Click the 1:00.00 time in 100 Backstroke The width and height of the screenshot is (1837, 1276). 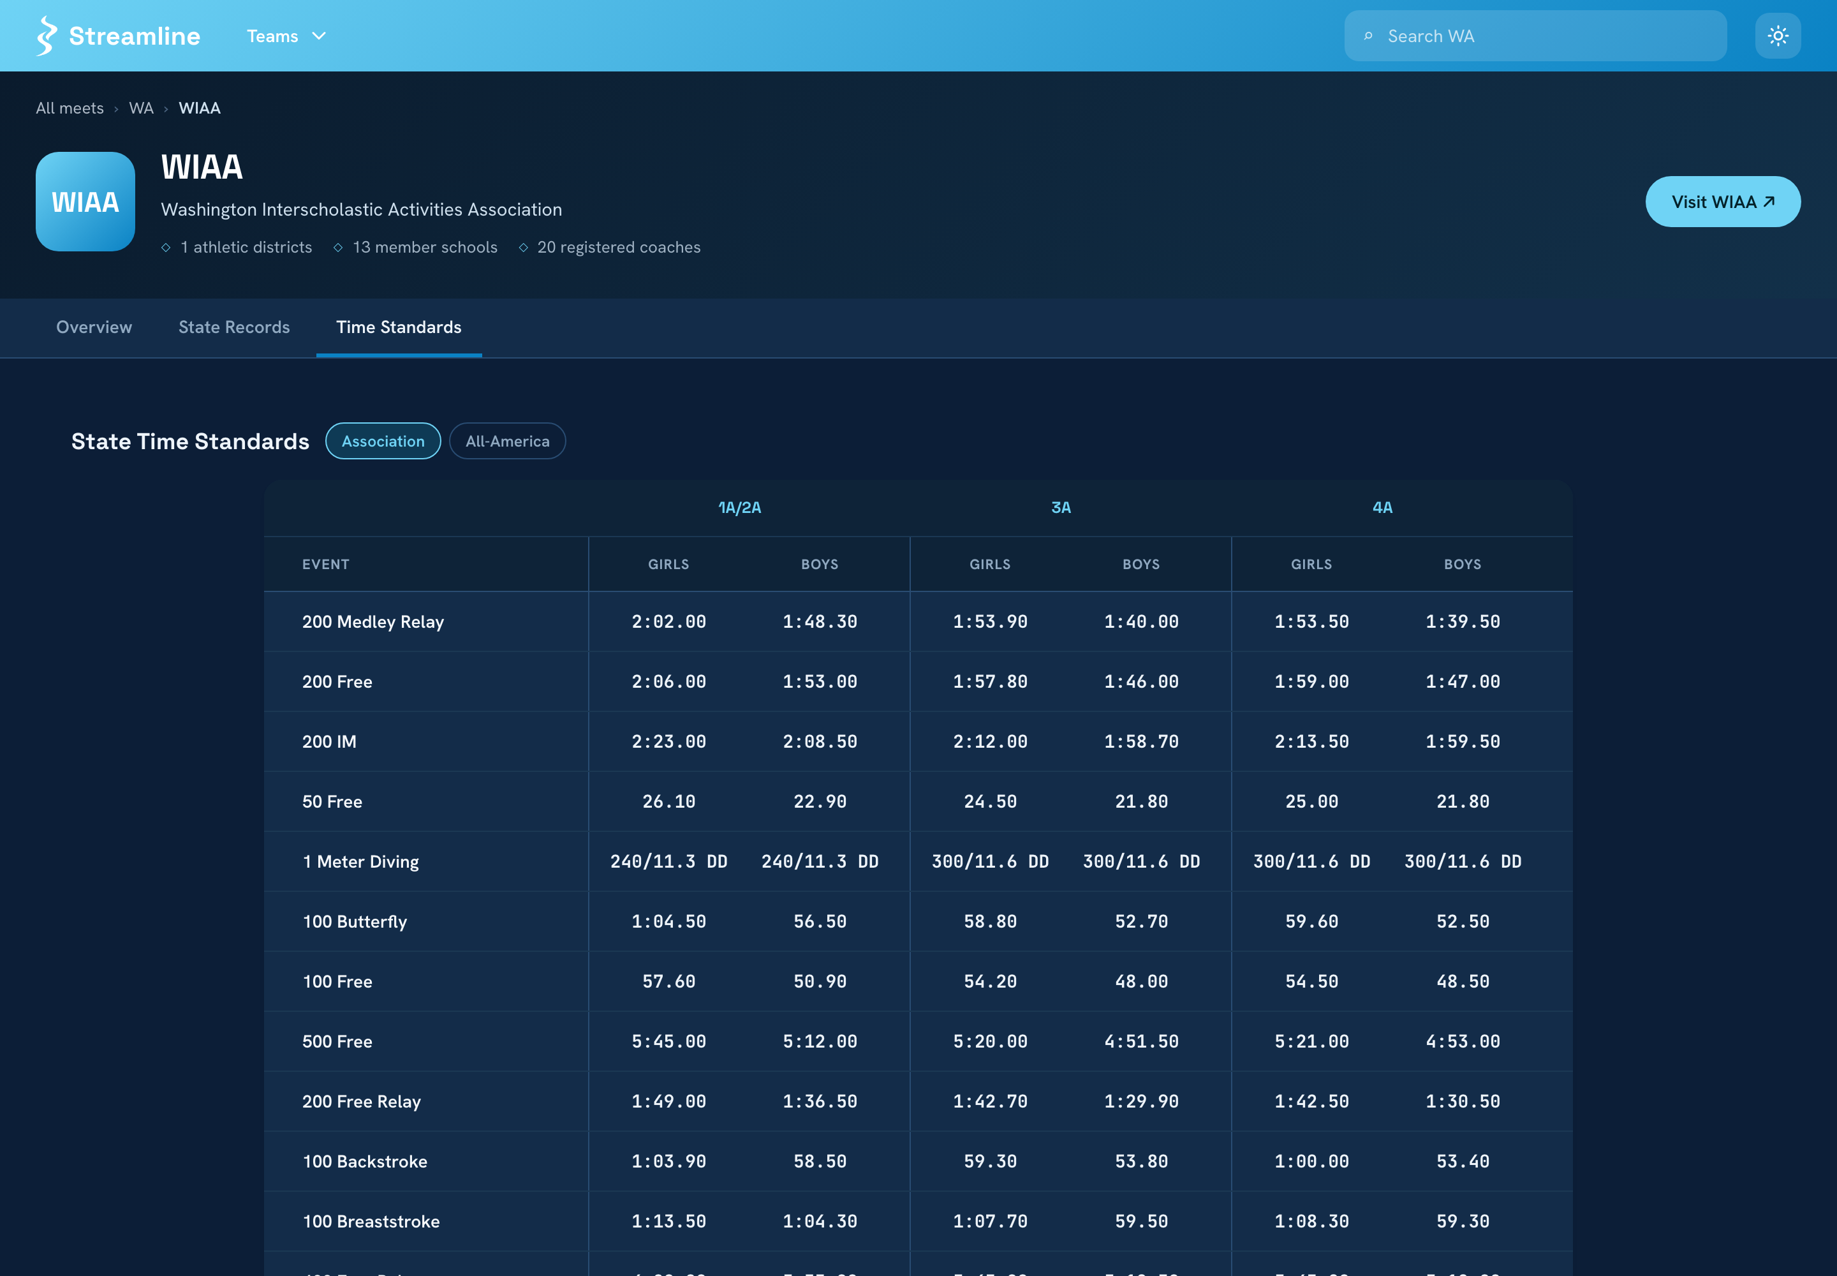coord(1312,1162)
